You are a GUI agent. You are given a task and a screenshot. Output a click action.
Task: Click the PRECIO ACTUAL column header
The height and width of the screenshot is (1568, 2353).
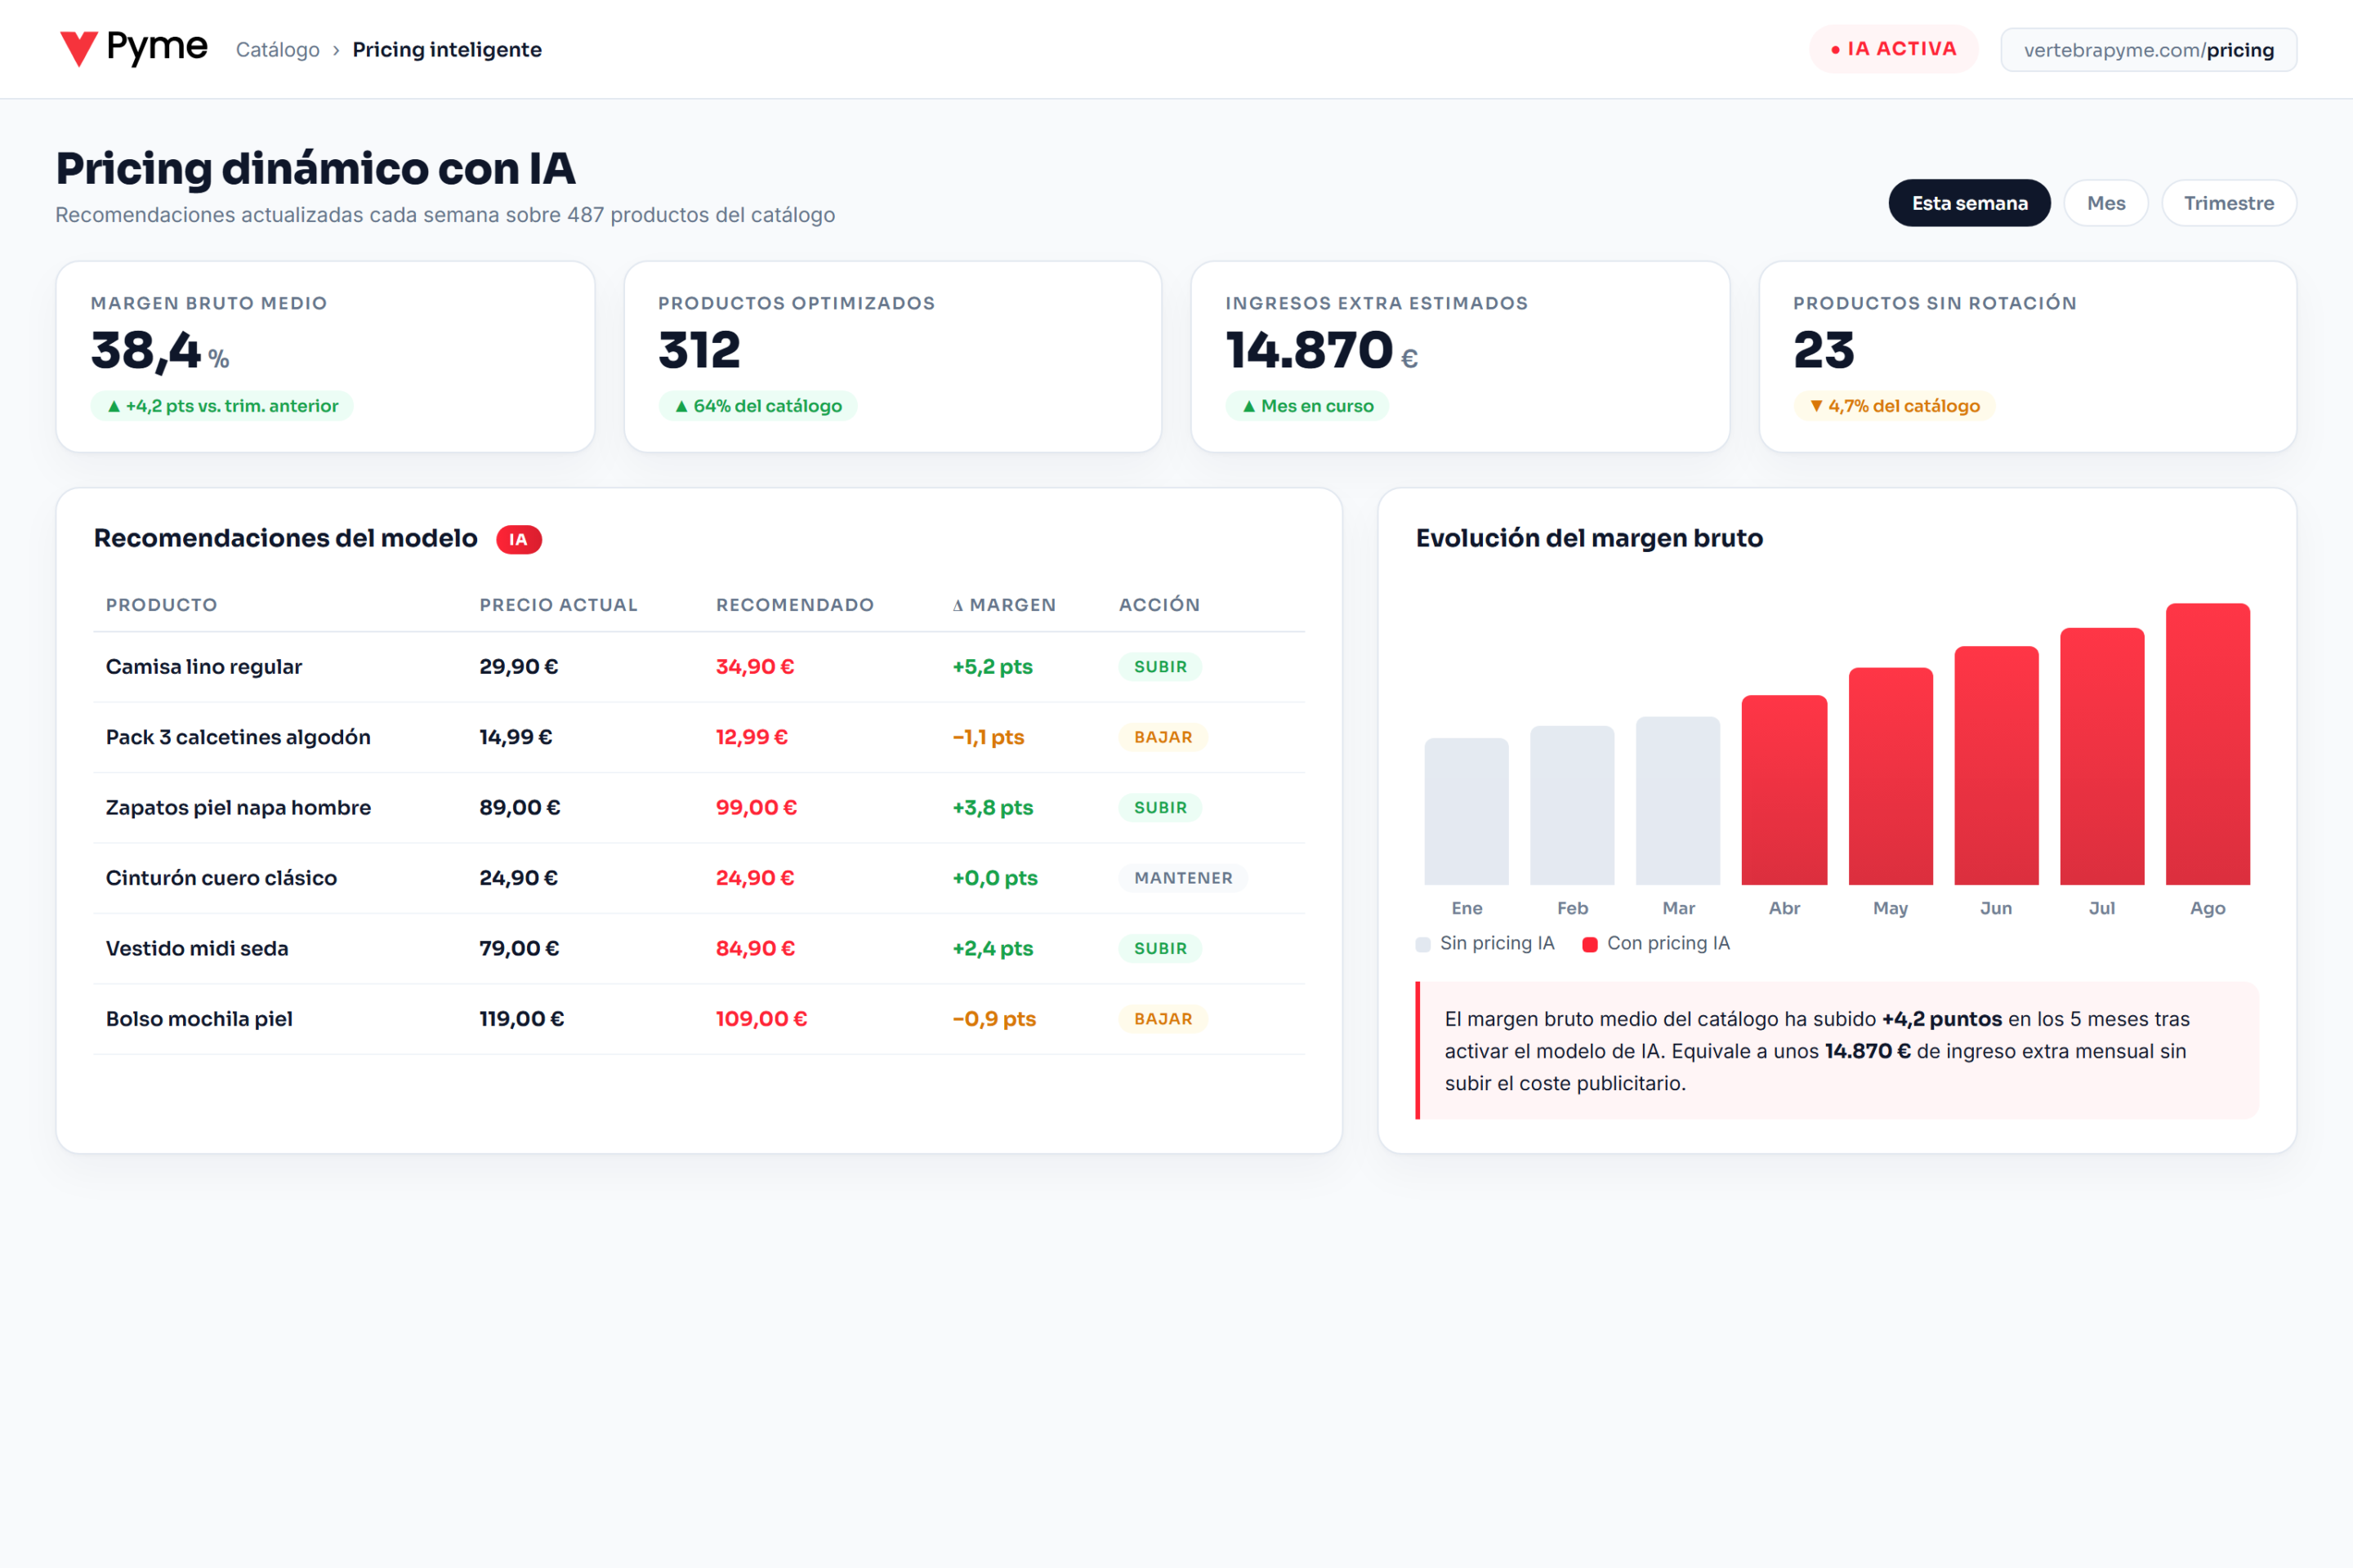(x=558, y=605)
